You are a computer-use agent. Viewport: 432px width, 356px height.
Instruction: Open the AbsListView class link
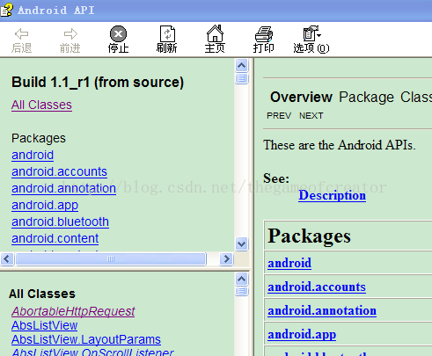[44, 325]
